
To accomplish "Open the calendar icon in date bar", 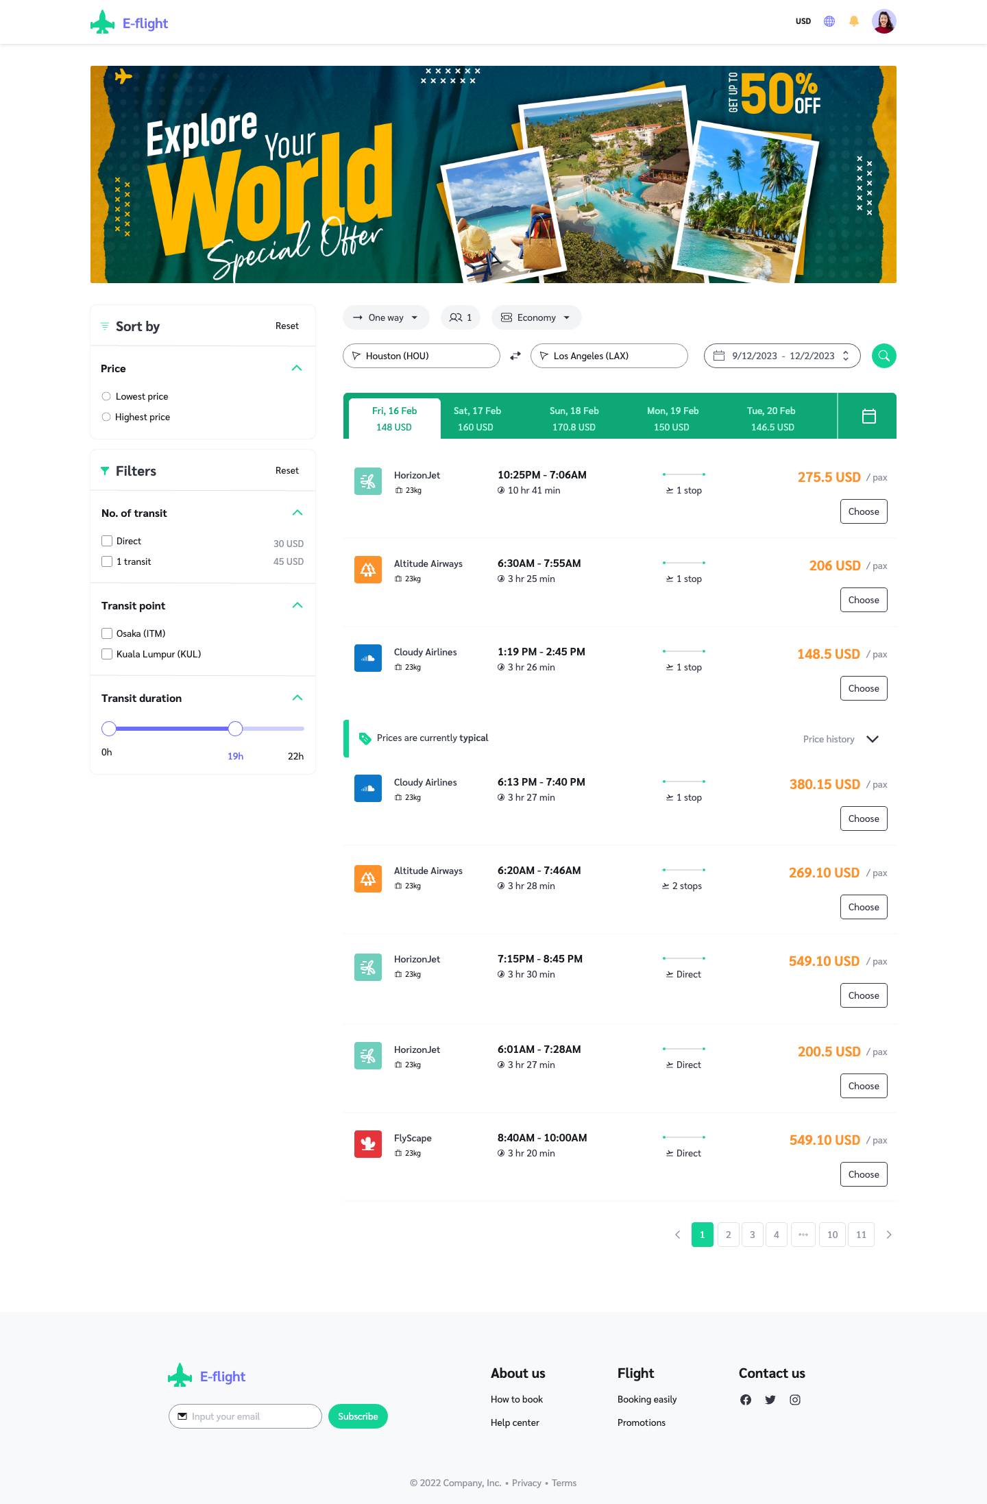I will 868,416.
